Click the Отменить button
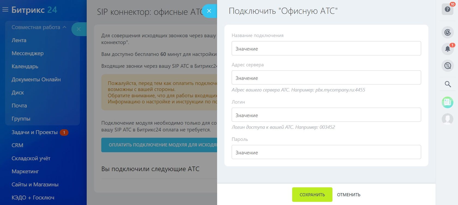This screenshot has height=205, width=458. pyautogui.click(x=349, y=195)
